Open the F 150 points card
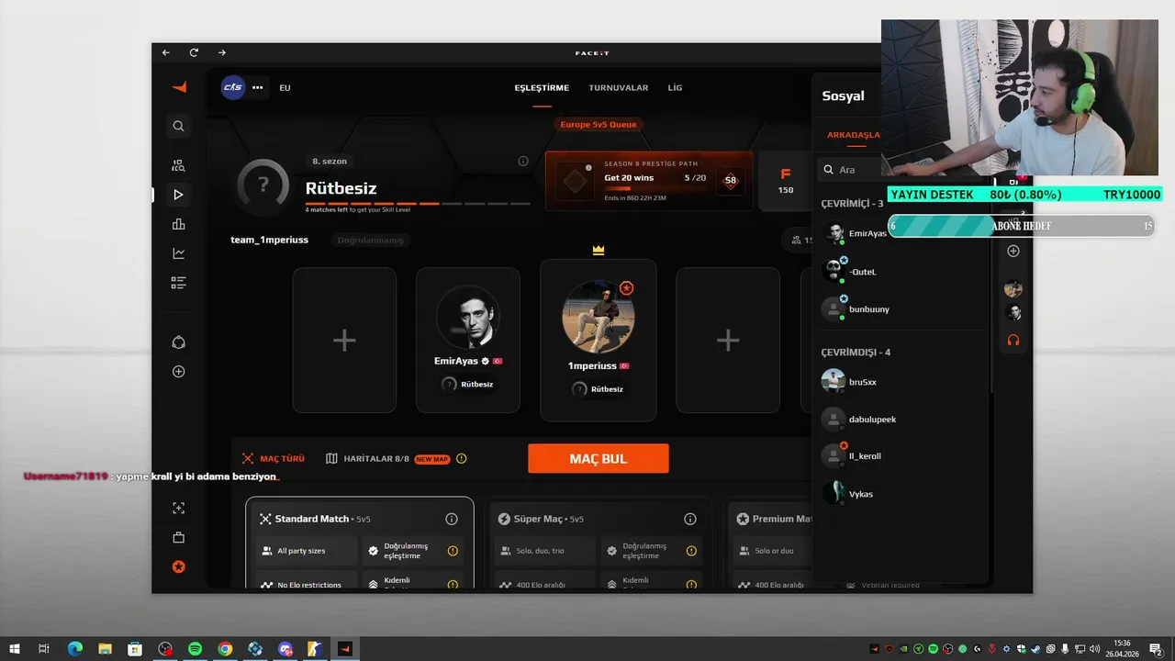 (786, 181)
